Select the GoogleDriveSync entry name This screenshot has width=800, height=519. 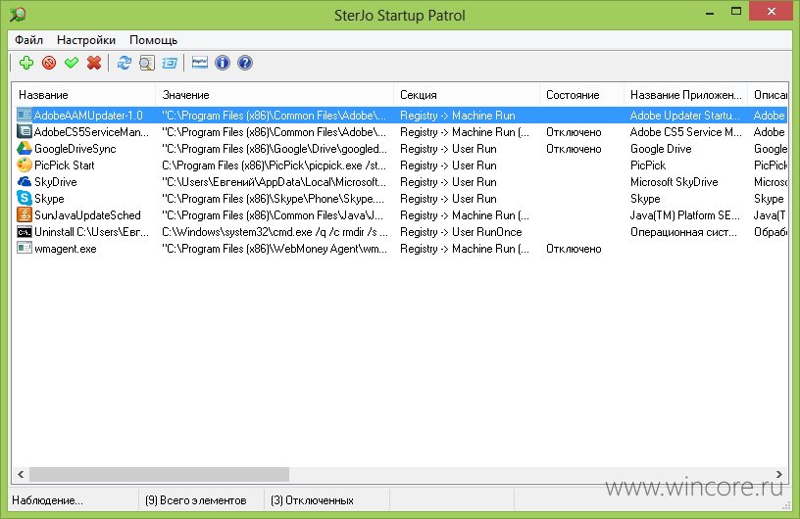pyautogui.click(x=75, y=149)
